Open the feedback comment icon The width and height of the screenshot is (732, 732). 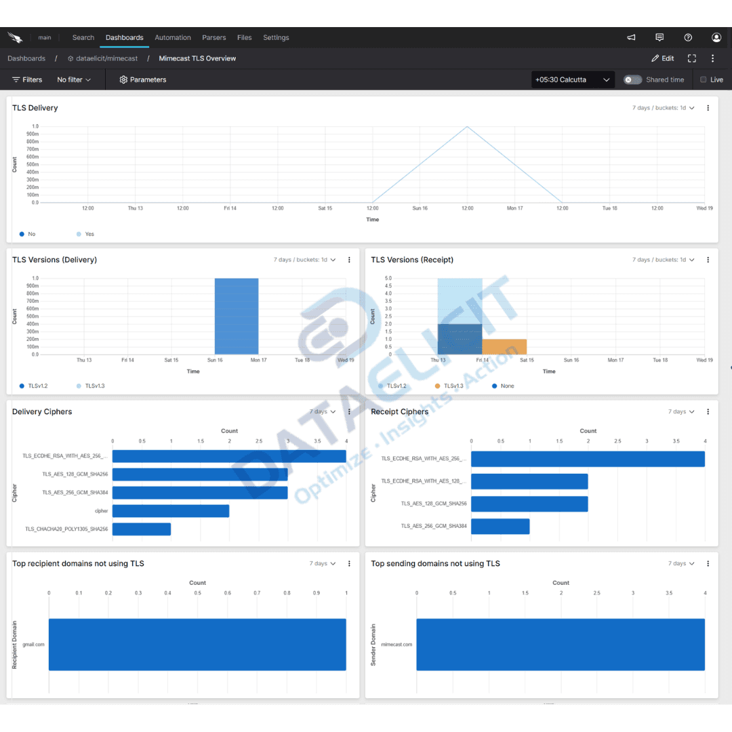click(659, 37)
